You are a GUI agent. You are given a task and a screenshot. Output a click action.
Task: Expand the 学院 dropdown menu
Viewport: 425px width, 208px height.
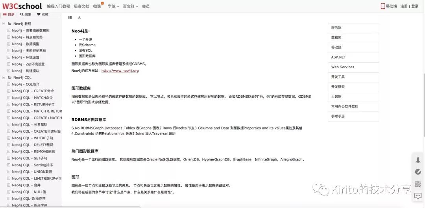pos(113,6)
